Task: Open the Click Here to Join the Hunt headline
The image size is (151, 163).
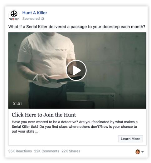Action: click(44, 115)
